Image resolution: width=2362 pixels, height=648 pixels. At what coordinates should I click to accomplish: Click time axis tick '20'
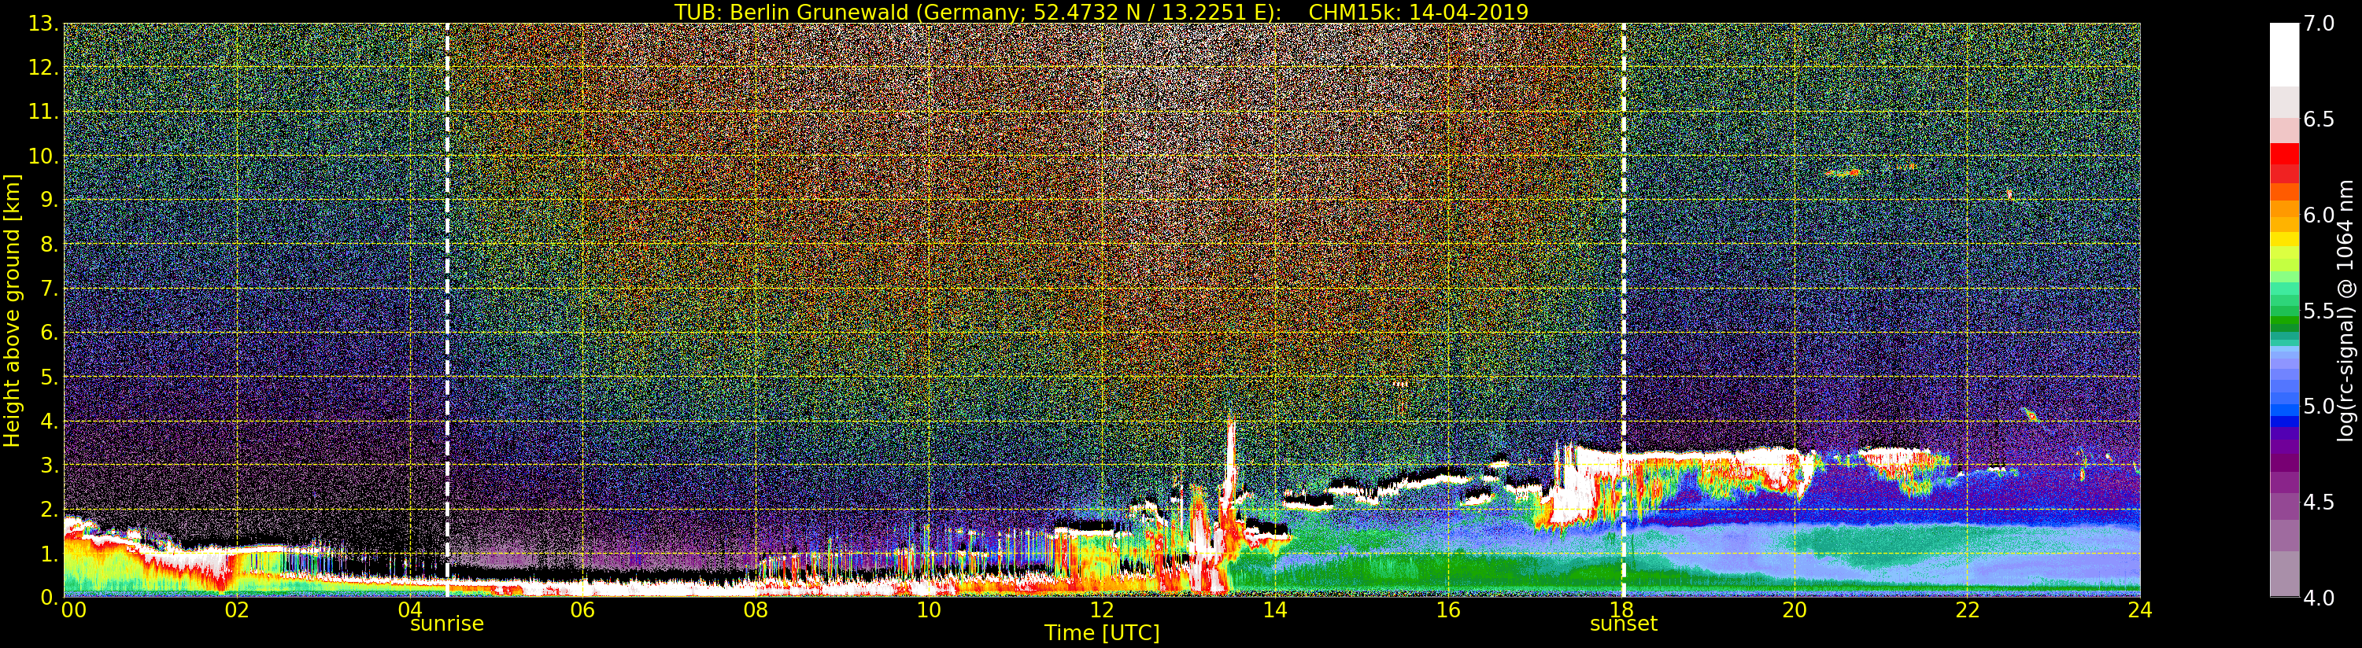(1795, 609)
